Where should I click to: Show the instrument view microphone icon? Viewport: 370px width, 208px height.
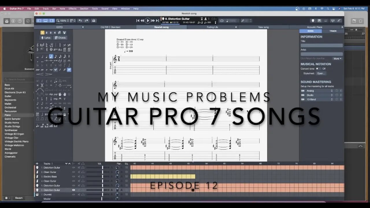313,21
